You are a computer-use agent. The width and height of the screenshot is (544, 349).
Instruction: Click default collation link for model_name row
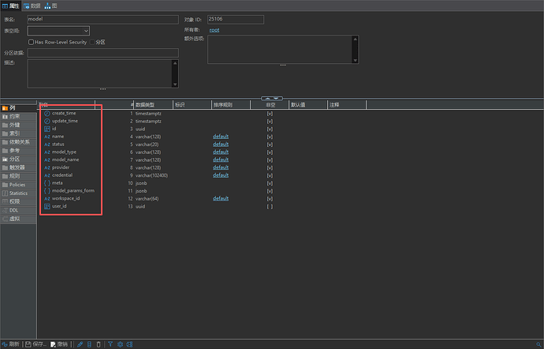(221, 160)
